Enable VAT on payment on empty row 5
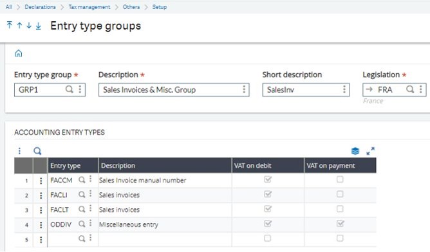This screenshot has width=430, height=252. click(x=340, y=239)
